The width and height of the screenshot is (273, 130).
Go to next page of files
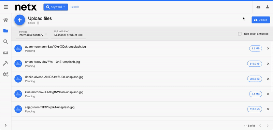click(x=268, y=126)
